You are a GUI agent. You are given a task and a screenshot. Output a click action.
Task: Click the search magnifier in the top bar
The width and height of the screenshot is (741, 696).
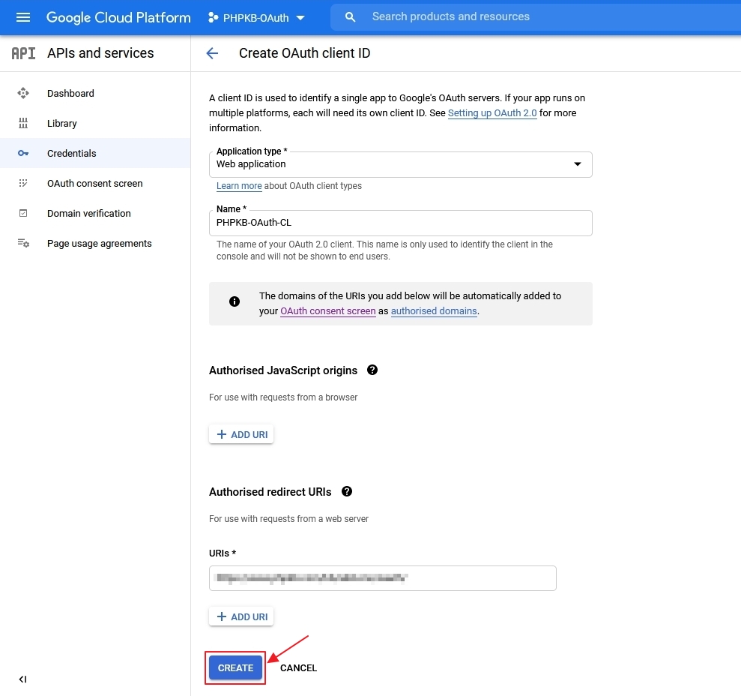click(350, 16)
